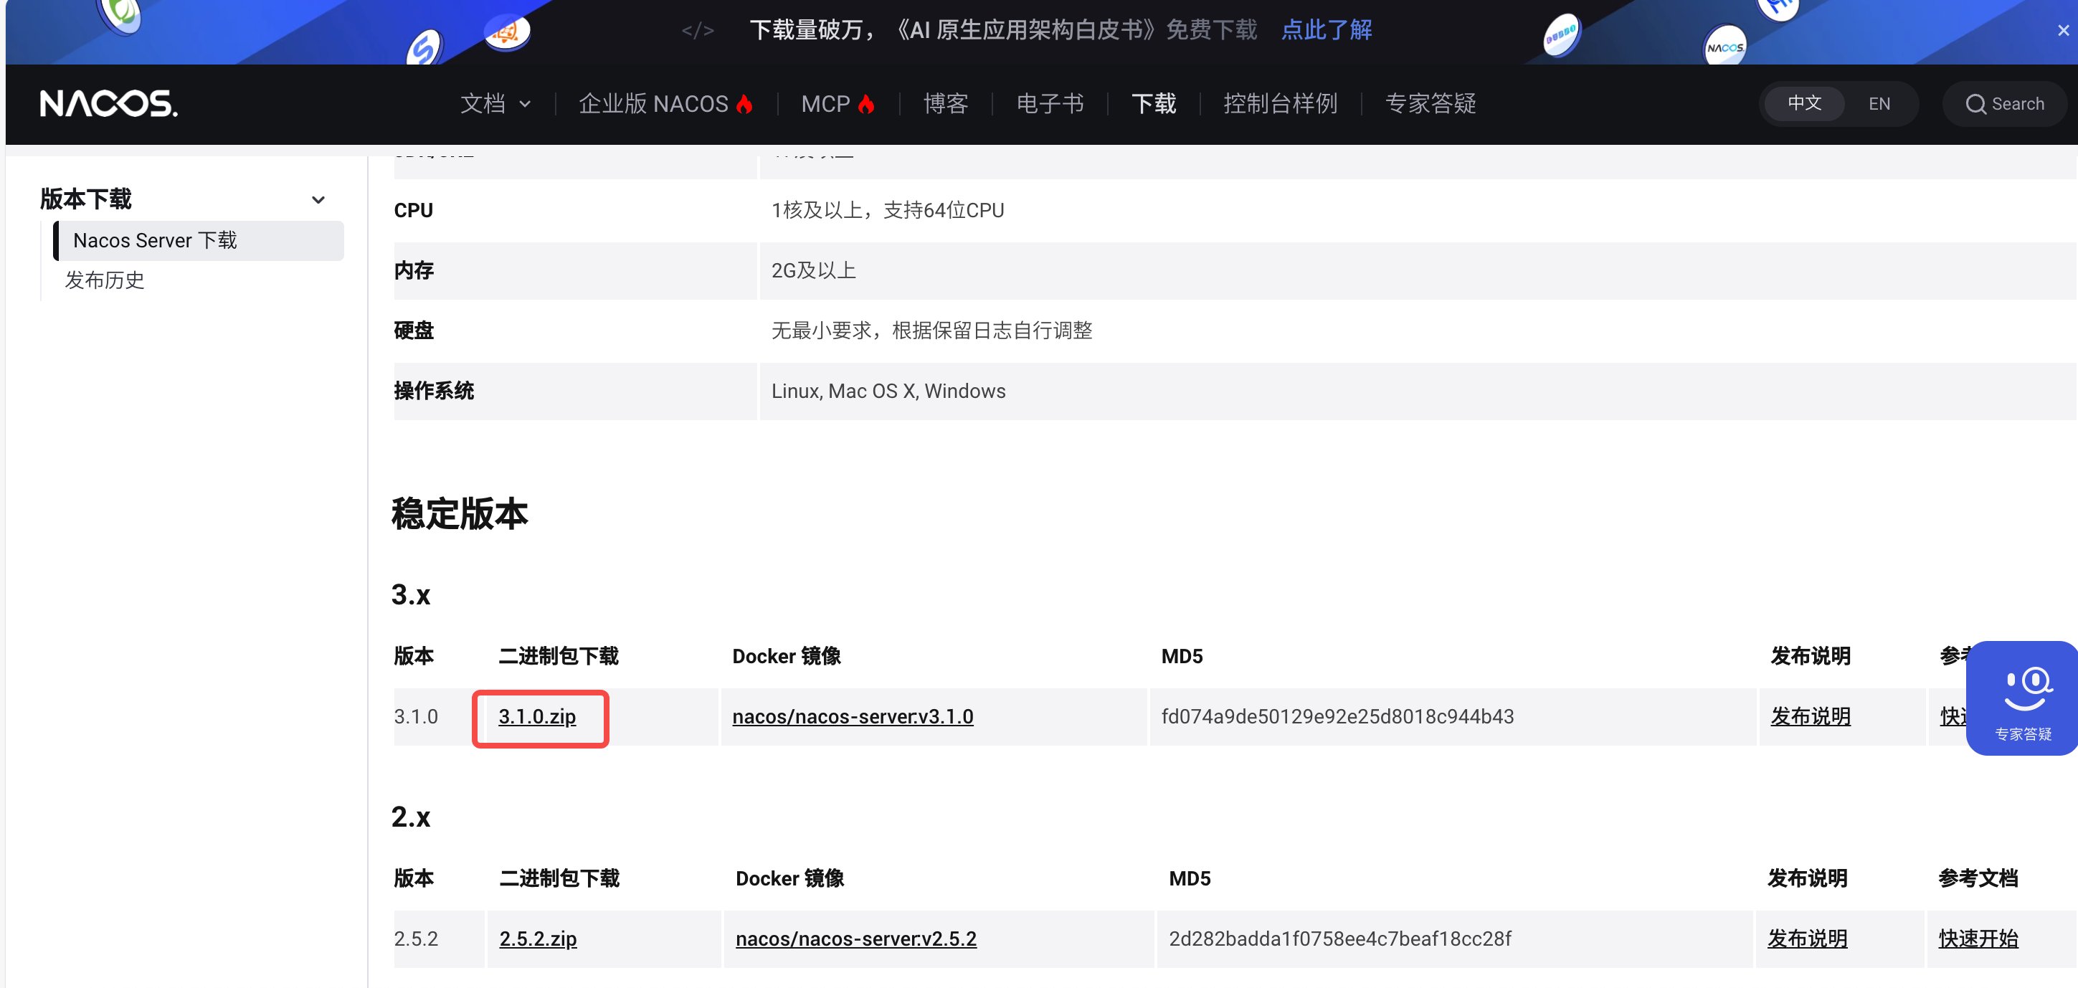Click the round NACOS badge in banner
This screenshot has height=988, width=2078.
pos(1724,47)
